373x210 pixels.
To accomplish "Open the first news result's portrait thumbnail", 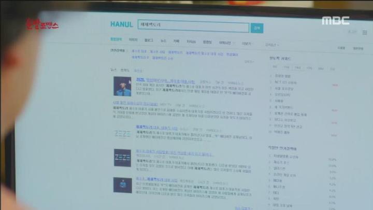I will [122, 86].
